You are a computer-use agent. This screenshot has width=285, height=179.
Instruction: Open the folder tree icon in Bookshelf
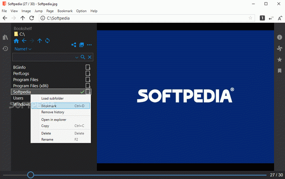(x=74, y=45)
